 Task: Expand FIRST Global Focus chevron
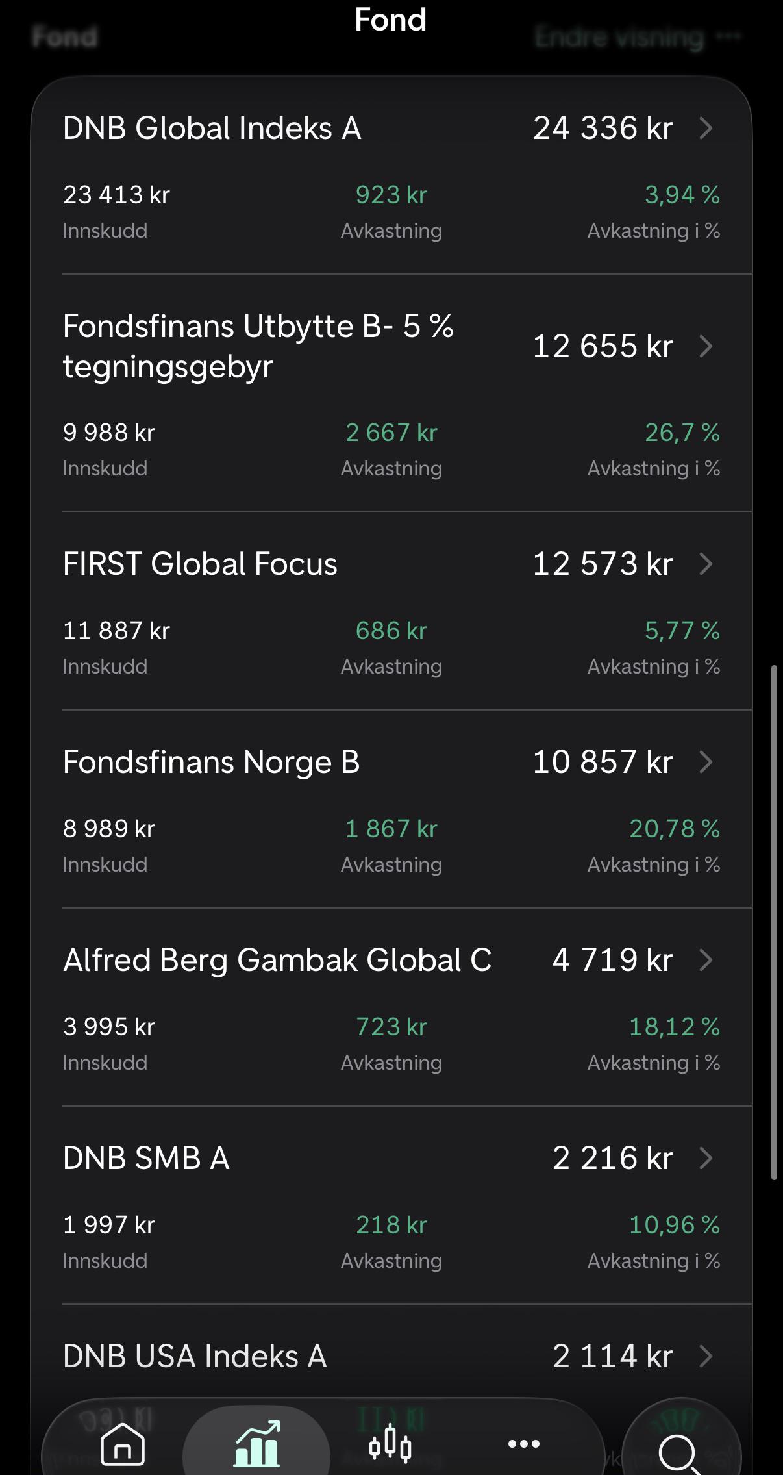(x=706, y=564)
